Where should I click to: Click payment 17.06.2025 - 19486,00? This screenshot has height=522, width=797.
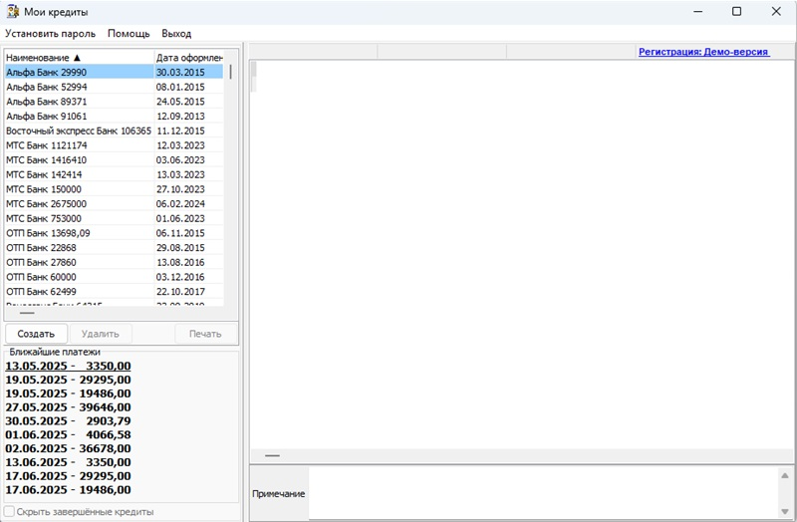(68, 489)
